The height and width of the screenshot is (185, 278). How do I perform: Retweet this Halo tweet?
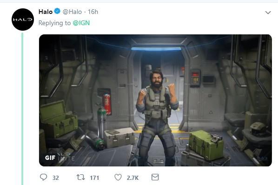(x=81, y=177)
